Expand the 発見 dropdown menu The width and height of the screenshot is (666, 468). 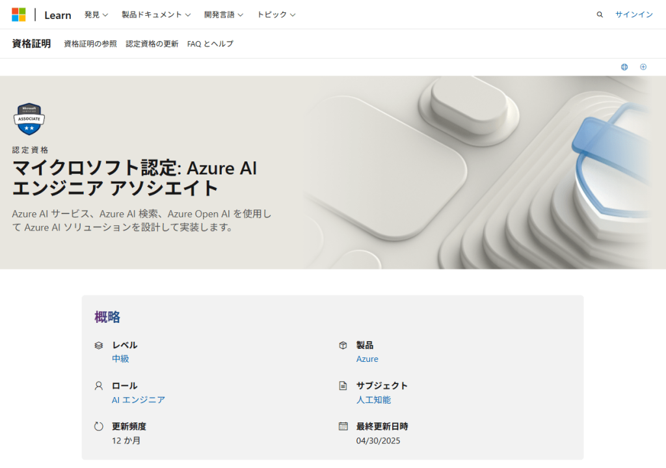tap(96, 14)
